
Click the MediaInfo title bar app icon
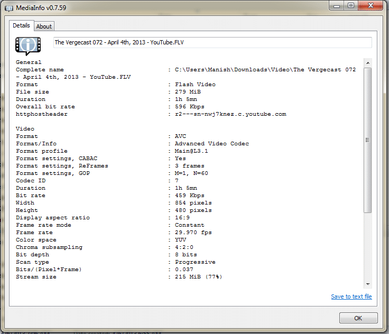tap(9, 8)
